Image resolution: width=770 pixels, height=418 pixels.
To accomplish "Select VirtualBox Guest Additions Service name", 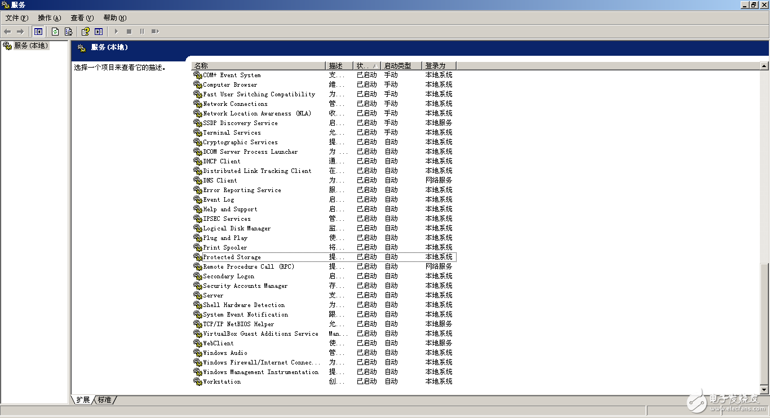I will [x=260, y=333].
